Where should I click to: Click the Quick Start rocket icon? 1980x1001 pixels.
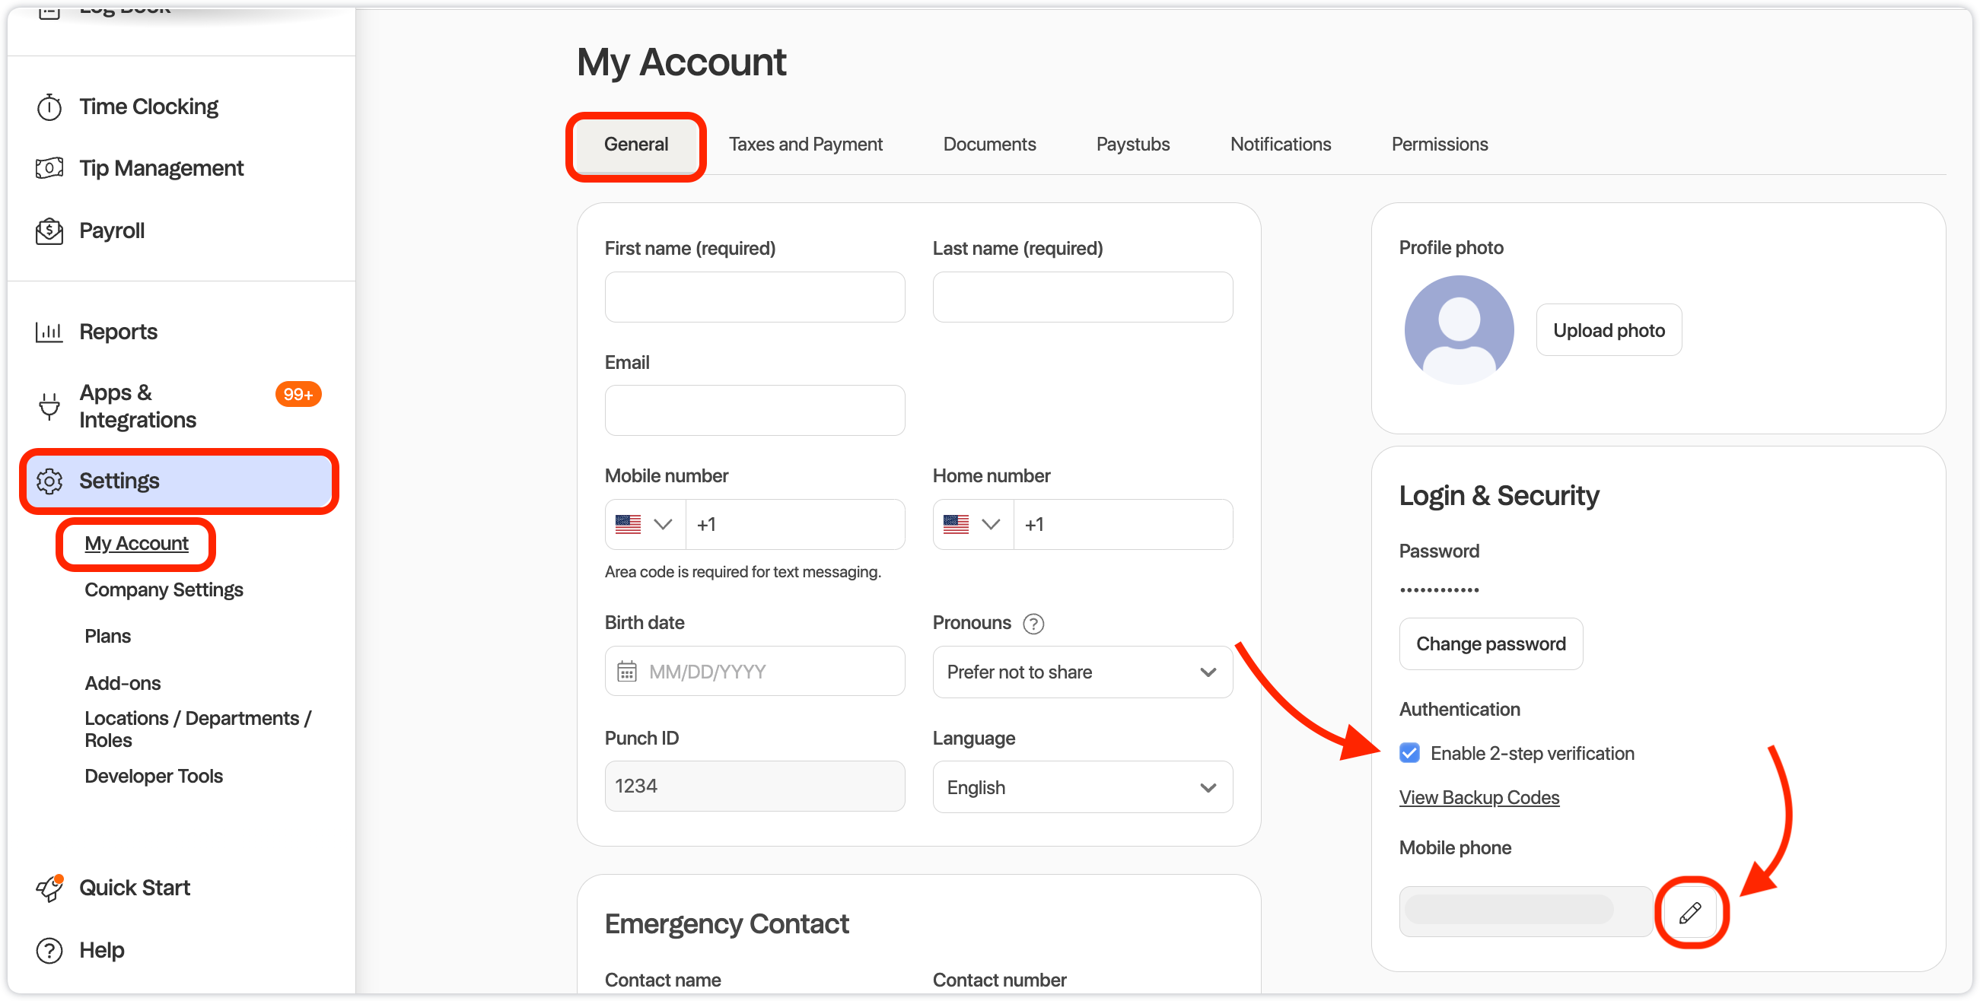[49, 888]
